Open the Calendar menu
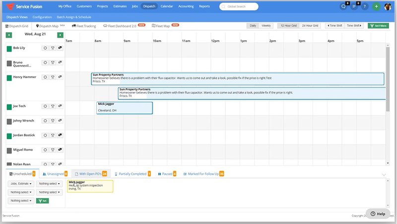 point(167,6)
